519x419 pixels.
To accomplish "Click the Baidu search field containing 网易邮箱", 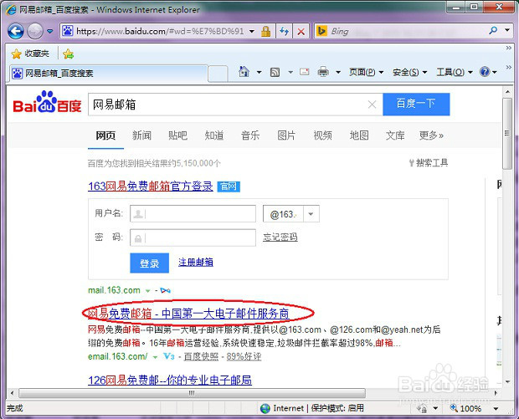I will coord(227,105).
